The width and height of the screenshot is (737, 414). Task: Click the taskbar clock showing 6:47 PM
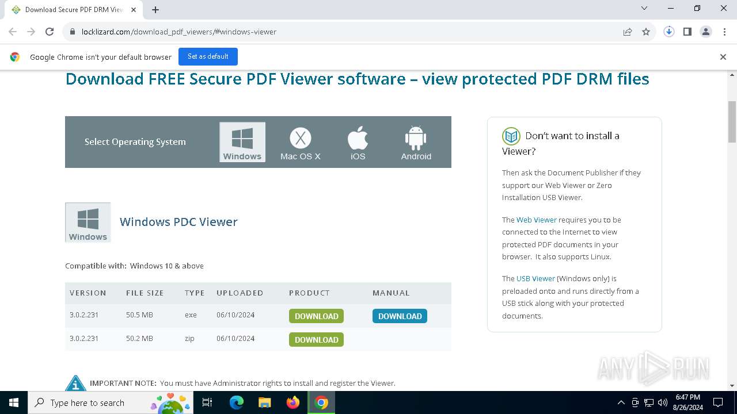pyautogui.click(x=687, y=402)
